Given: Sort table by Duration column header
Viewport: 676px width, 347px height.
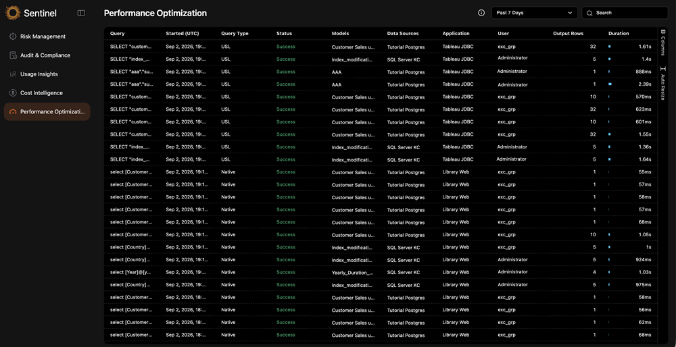Looking at the screenshot, I should point(619,33).
